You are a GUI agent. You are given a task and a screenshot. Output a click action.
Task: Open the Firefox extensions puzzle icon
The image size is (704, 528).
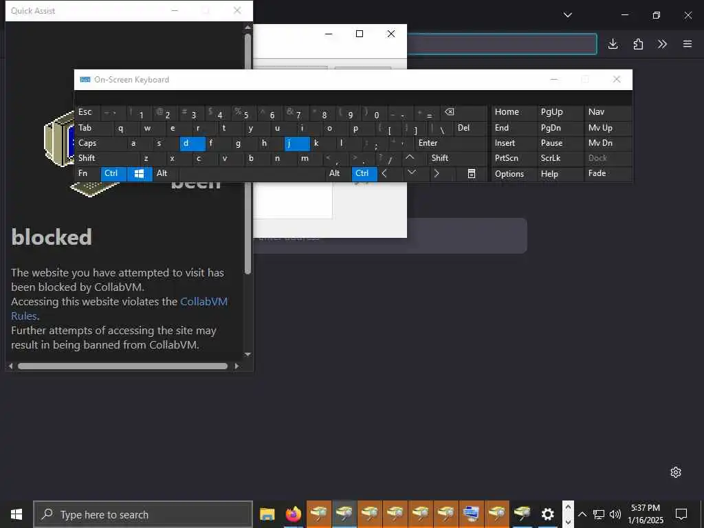(638, 44)
